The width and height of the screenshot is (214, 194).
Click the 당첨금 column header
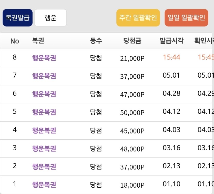(132, 41)
